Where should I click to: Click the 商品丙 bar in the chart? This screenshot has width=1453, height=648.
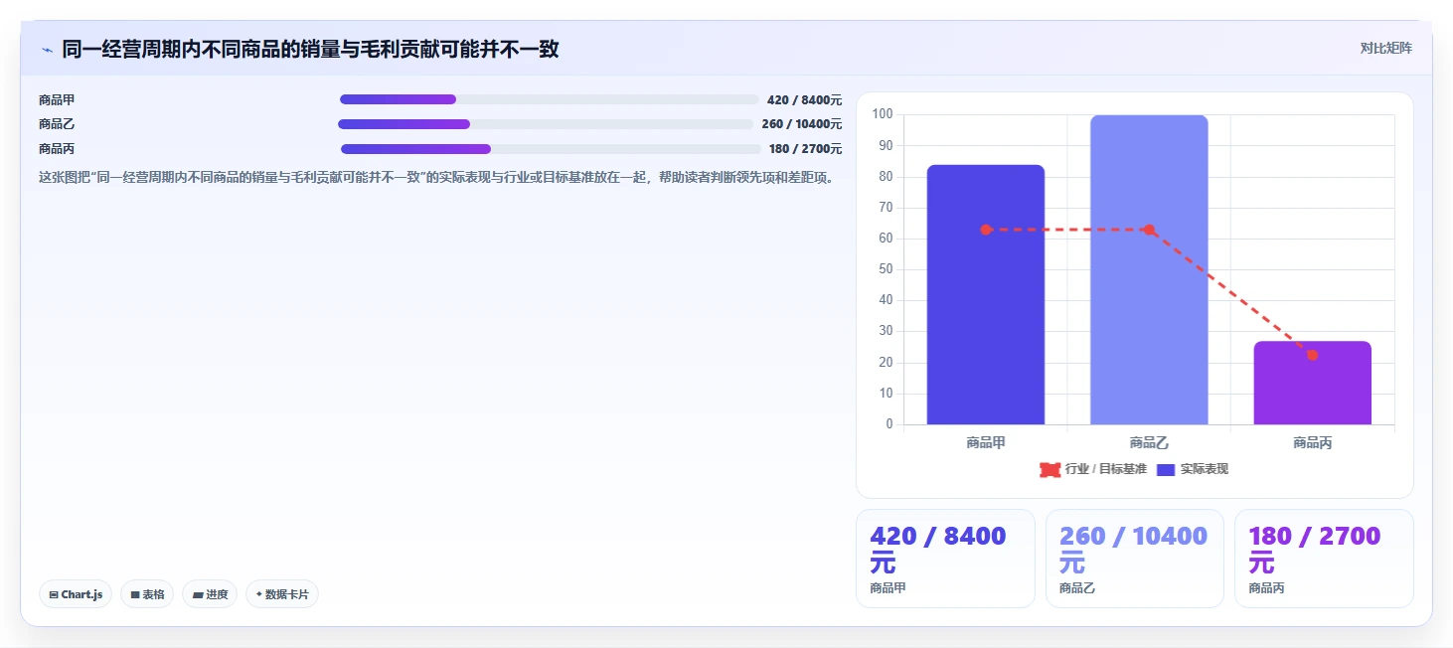(x=1312, y=383)
